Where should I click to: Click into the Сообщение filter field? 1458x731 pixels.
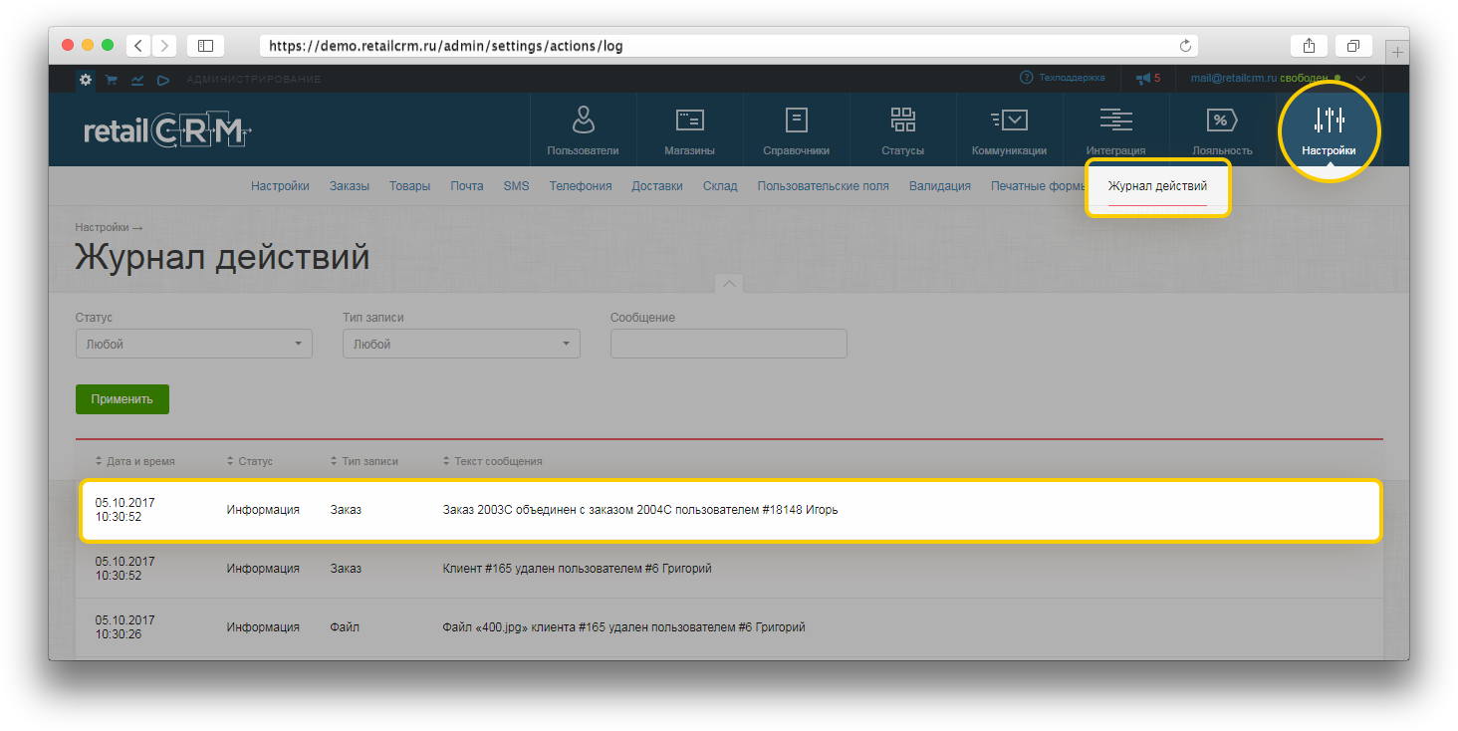tap(729, 344)
